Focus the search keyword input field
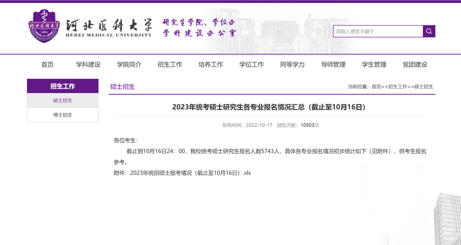The image size is (461, 245). coord(378,31)
